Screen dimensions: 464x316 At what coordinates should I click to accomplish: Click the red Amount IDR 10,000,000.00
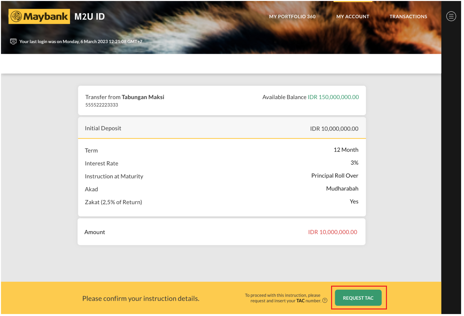(x=332, y=232)
